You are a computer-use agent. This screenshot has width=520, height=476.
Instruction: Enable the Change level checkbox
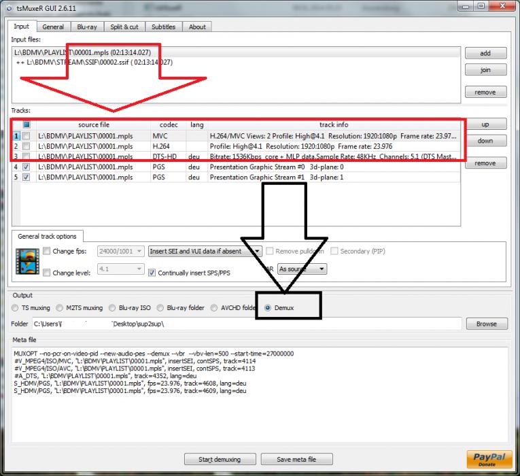[x=47, y=273]
